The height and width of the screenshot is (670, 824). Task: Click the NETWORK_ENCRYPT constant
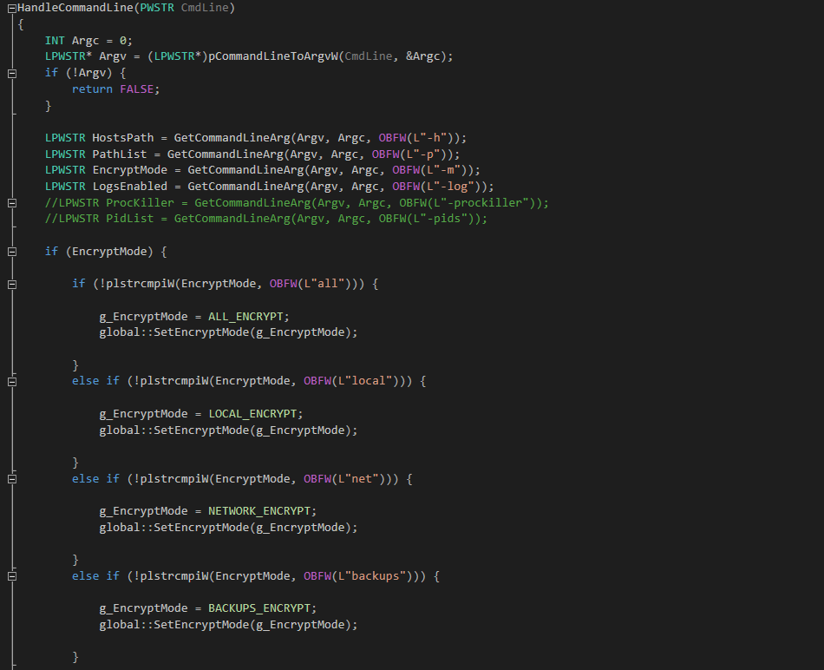263,511
